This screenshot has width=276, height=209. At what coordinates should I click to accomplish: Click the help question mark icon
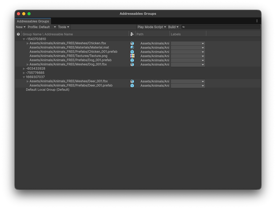(x=18, y=34)
